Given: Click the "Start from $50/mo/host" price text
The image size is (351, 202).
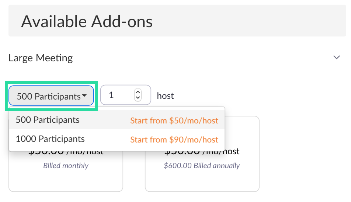Looking at the screenshot, I should coord(174,120).
